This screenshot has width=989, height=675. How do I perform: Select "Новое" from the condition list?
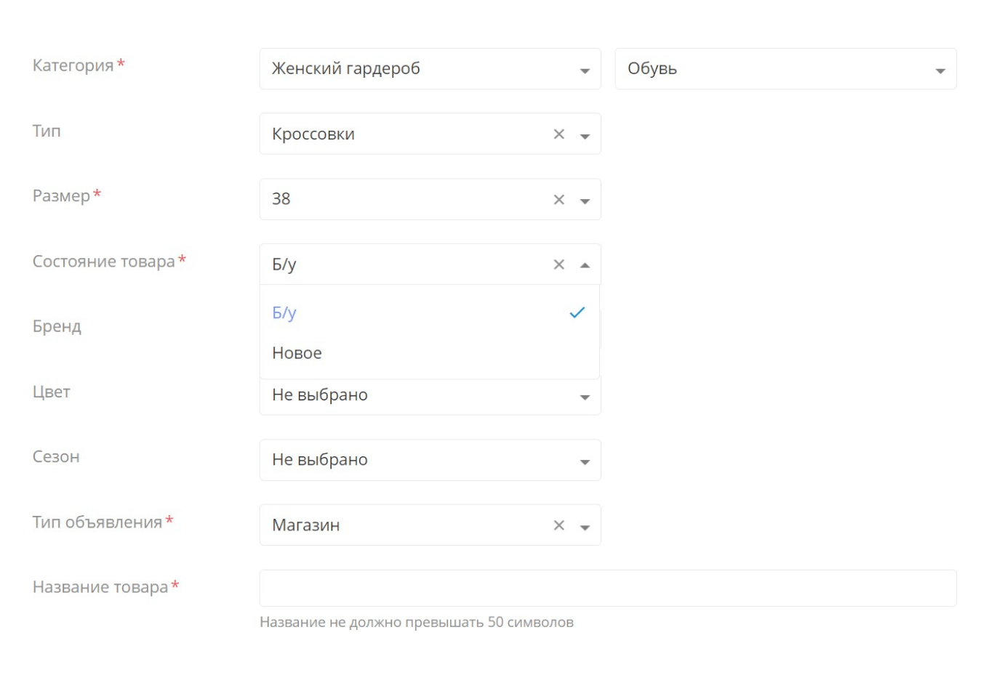(297, 353)
